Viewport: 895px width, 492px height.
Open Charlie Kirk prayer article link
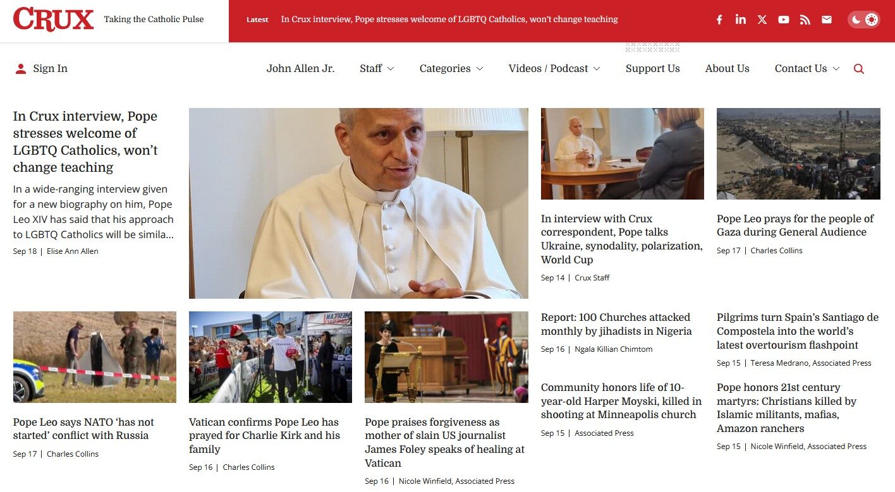264,435
